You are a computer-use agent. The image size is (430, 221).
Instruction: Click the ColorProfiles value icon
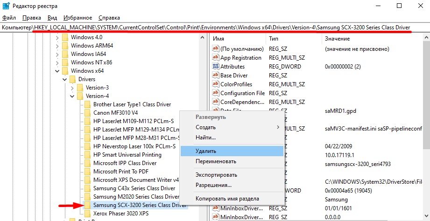(216, 84)
